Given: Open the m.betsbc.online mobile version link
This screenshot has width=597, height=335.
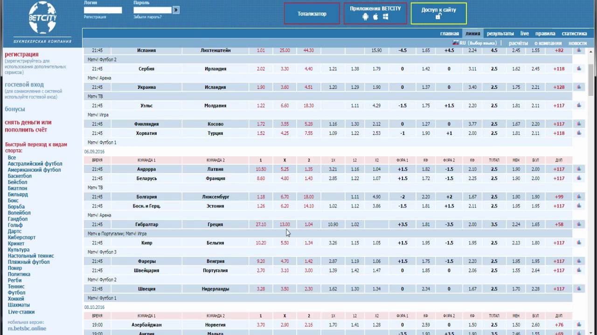Looking at the screenshot, I should [x=27, y=328].
